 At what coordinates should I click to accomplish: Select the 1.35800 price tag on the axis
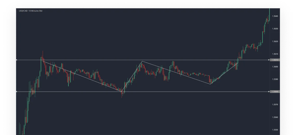coord(275,92)
